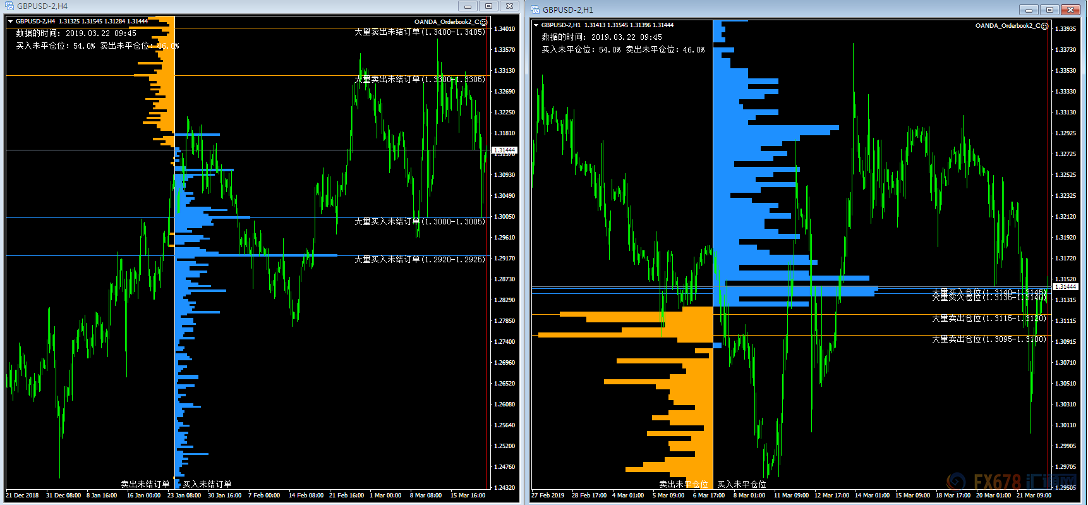Screen dimensions: 1088x505
Task: Click the smiley icon in H4 chart corner
Action: (484, 21)
